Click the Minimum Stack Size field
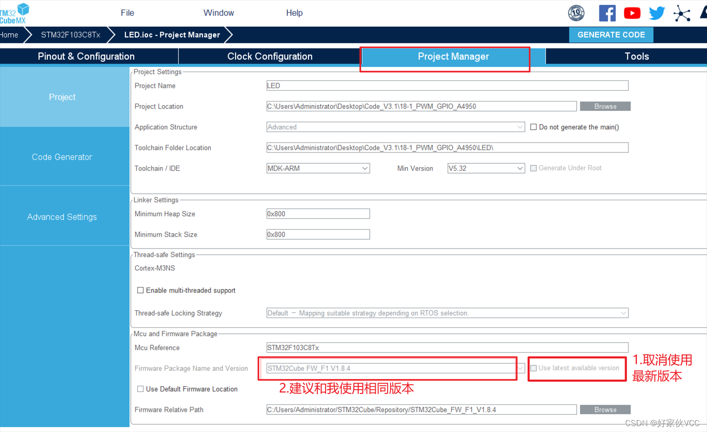The width and height of the screenshot is (707, 432). click(318, 235)
